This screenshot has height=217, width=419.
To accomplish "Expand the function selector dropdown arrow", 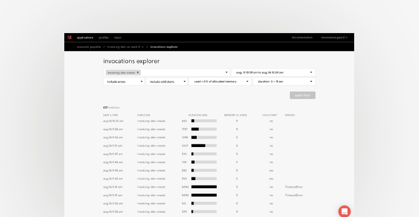I will pos(226,72).
